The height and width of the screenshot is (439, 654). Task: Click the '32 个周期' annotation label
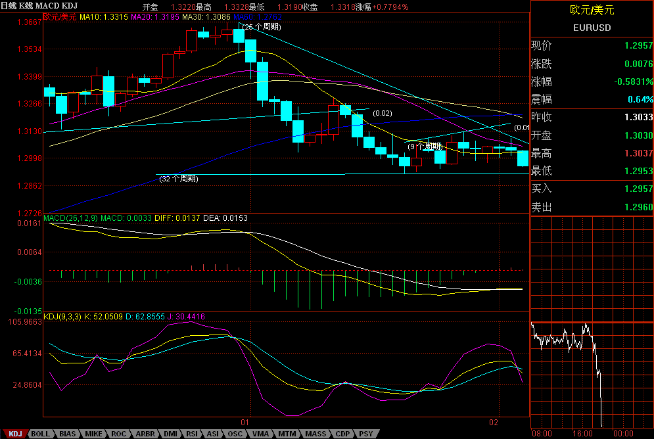(179, 178)
